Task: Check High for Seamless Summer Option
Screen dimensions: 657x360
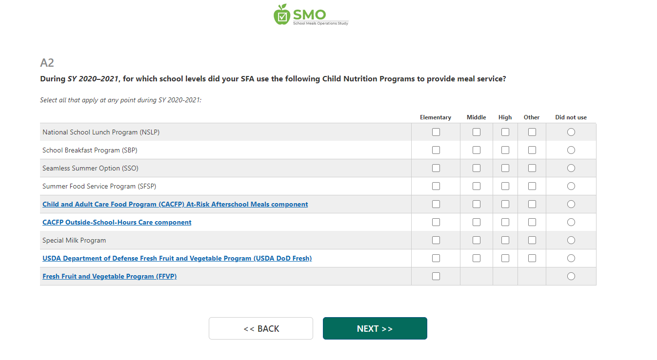Action: pyautogui.click(x=505, y=168)
